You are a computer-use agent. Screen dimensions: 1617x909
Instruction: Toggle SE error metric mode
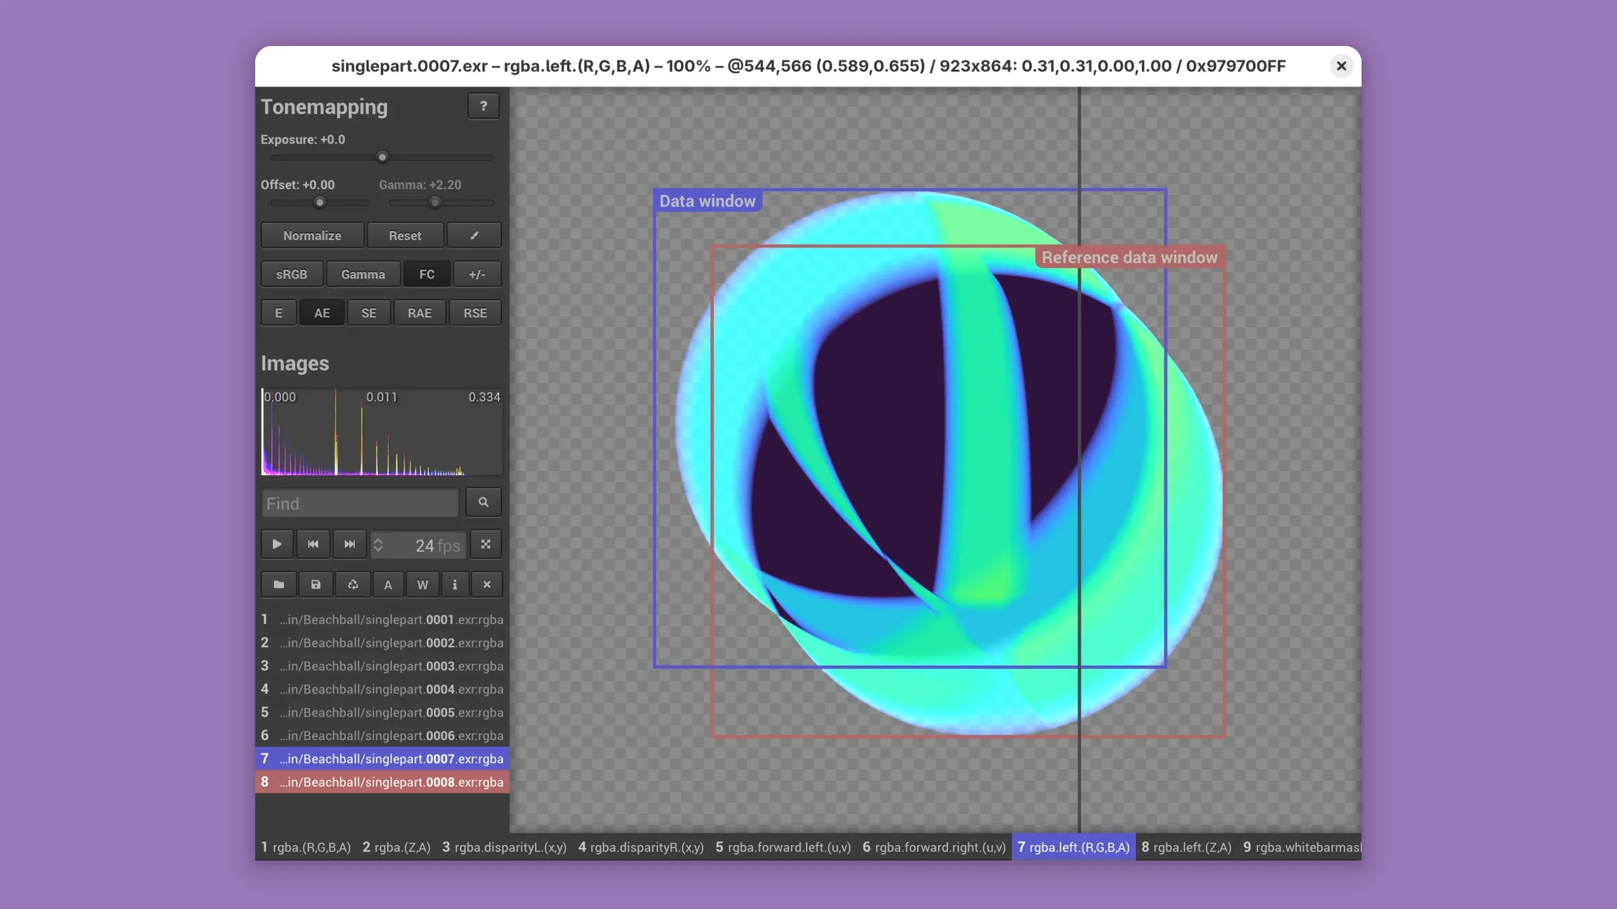point(368,313)
